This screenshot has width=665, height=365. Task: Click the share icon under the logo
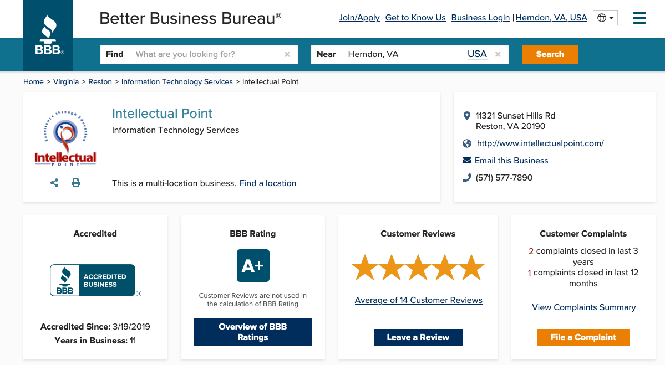(54, 183)
